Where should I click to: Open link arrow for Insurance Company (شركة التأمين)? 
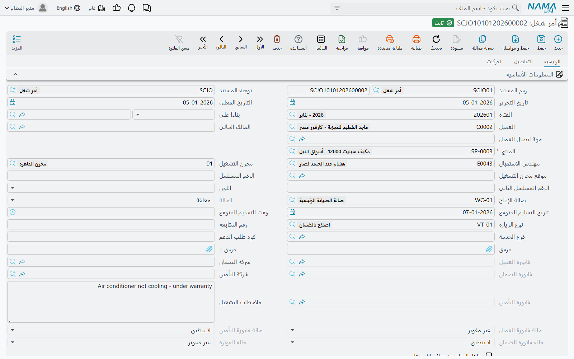pyautogui.click(x=22, y=274)
